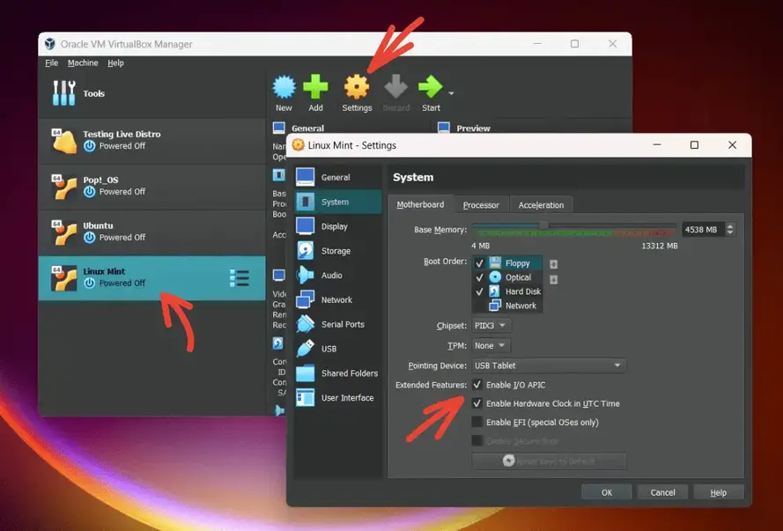Open the Linux Mint machine menu icon
The height and width of the screenshot is (531, 783).
tap(240, 278)
